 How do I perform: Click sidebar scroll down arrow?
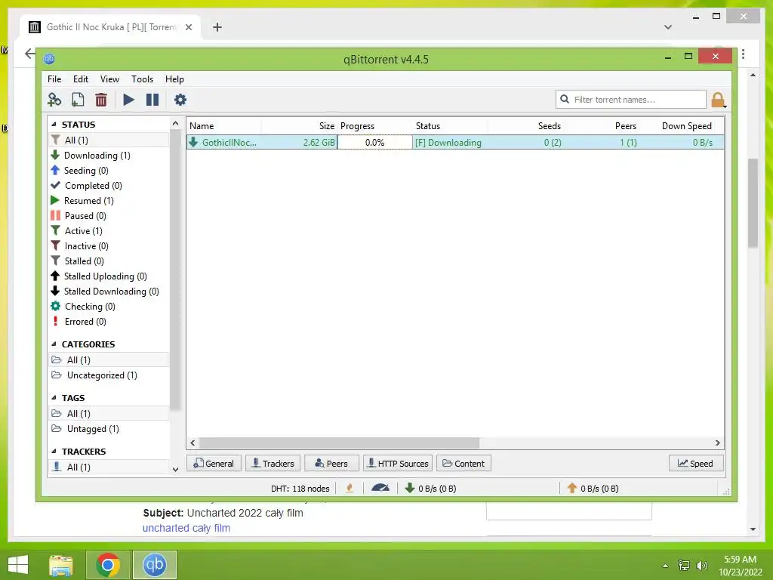pos(175,470)
